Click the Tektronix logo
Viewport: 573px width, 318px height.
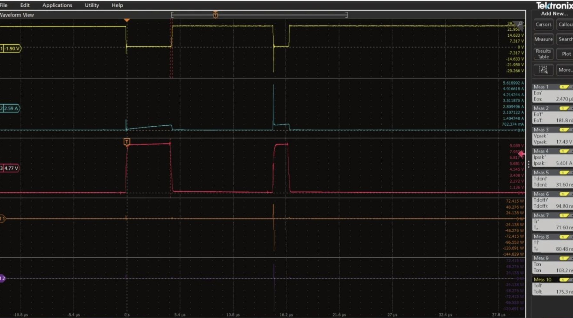[554, 5]
